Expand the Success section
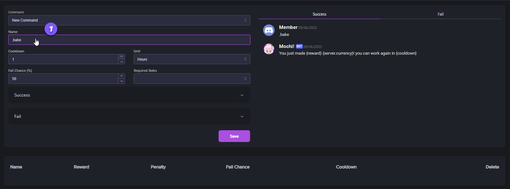510x189 pixels. (x=129, y=95)
